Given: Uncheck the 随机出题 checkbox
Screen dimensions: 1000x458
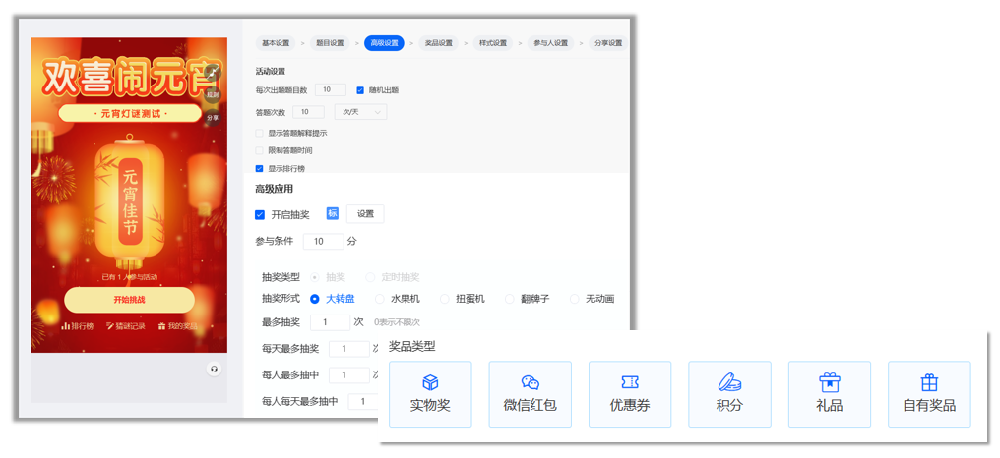Looking at the screenshot, I should (360, 90).
